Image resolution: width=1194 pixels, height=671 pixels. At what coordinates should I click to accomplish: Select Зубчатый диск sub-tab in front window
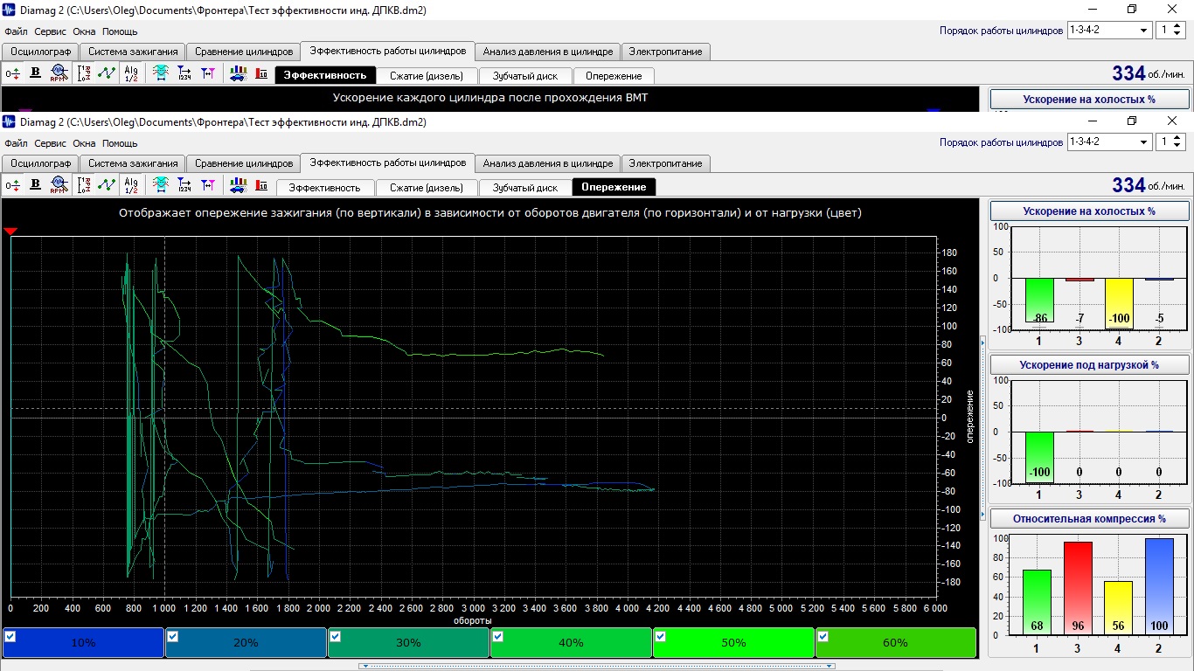pos(524,187)
